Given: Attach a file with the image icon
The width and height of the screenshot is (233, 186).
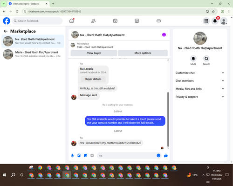Looking at the screenshot, I should 79,155.
